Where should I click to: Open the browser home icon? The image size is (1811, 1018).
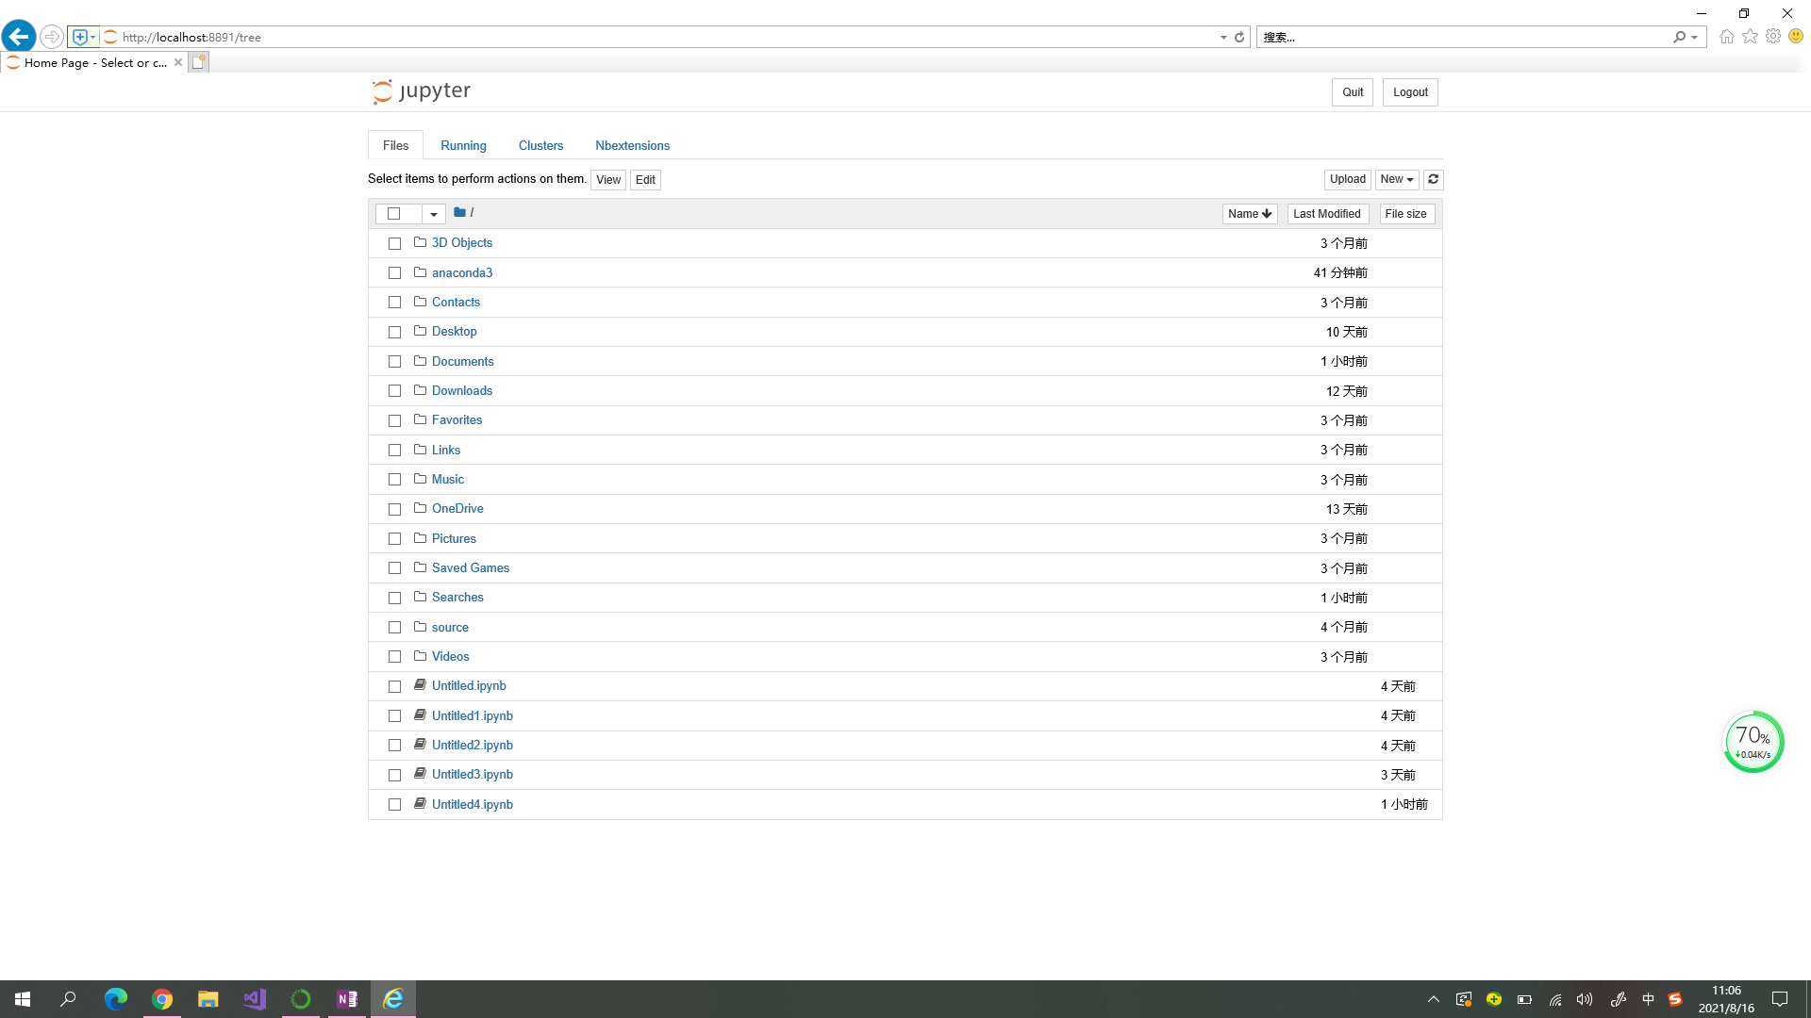(x=1726, y=37)
